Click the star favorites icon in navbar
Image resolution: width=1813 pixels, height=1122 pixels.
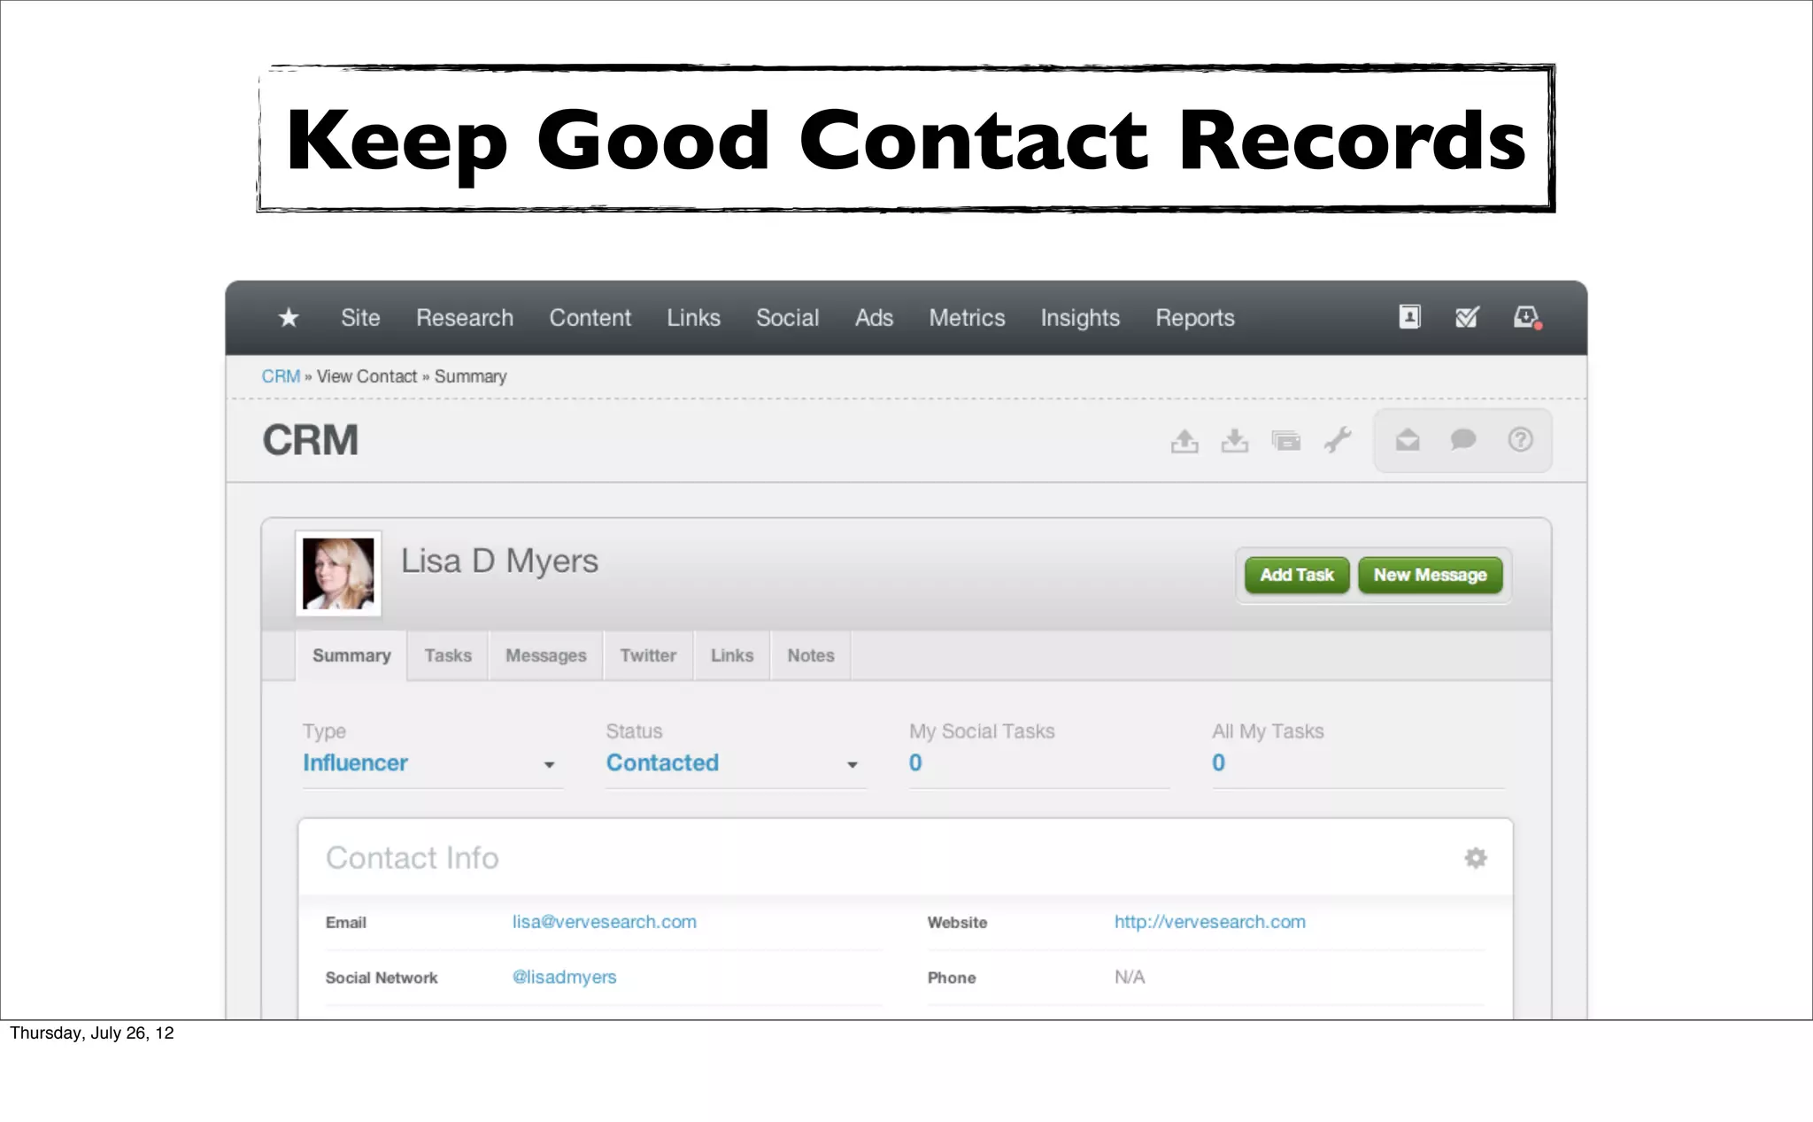[x=289, y=317]
